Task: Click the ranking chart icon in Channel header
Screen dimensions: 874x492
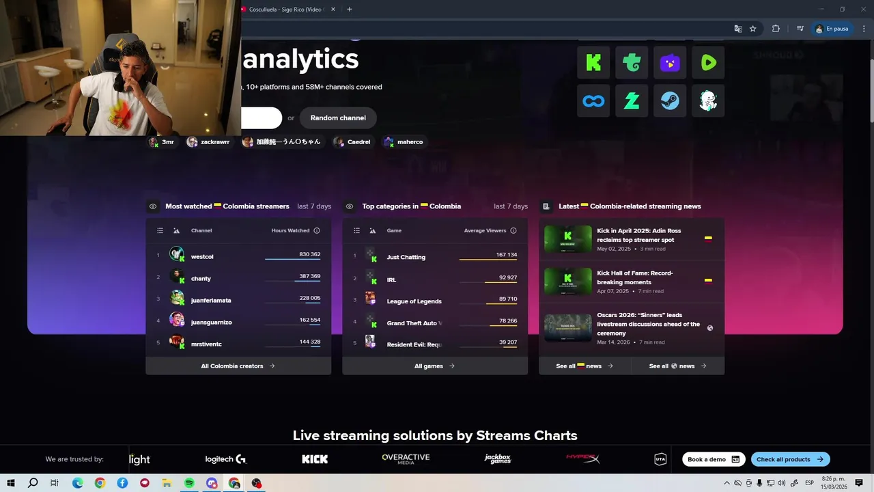Action: point(176,230)
